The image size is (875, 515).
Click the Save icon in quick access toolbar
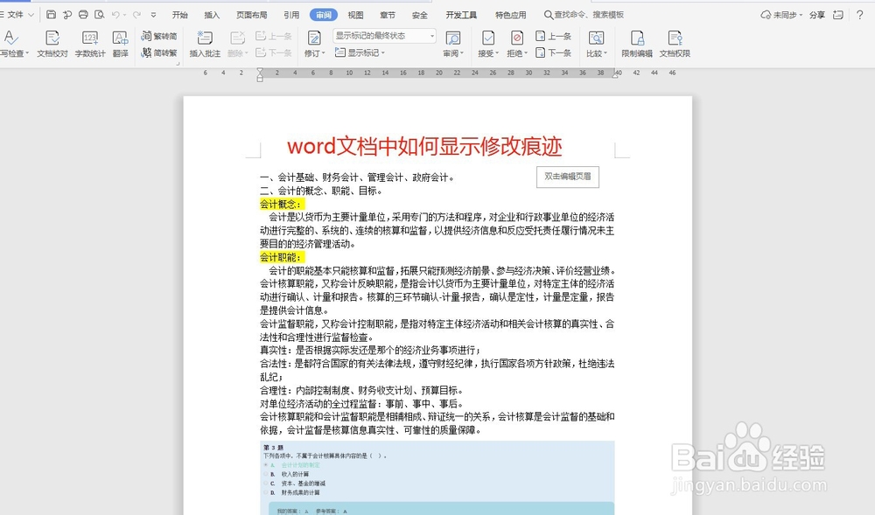[51, 15]
